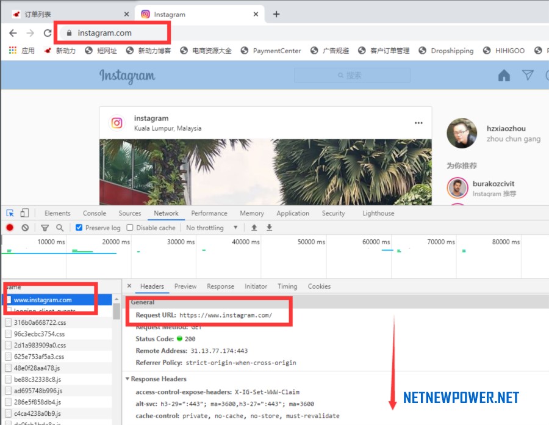Select 48e0f28aa478.js request
The height and width of the screenshot is (425, 549).
coord(58,368)
